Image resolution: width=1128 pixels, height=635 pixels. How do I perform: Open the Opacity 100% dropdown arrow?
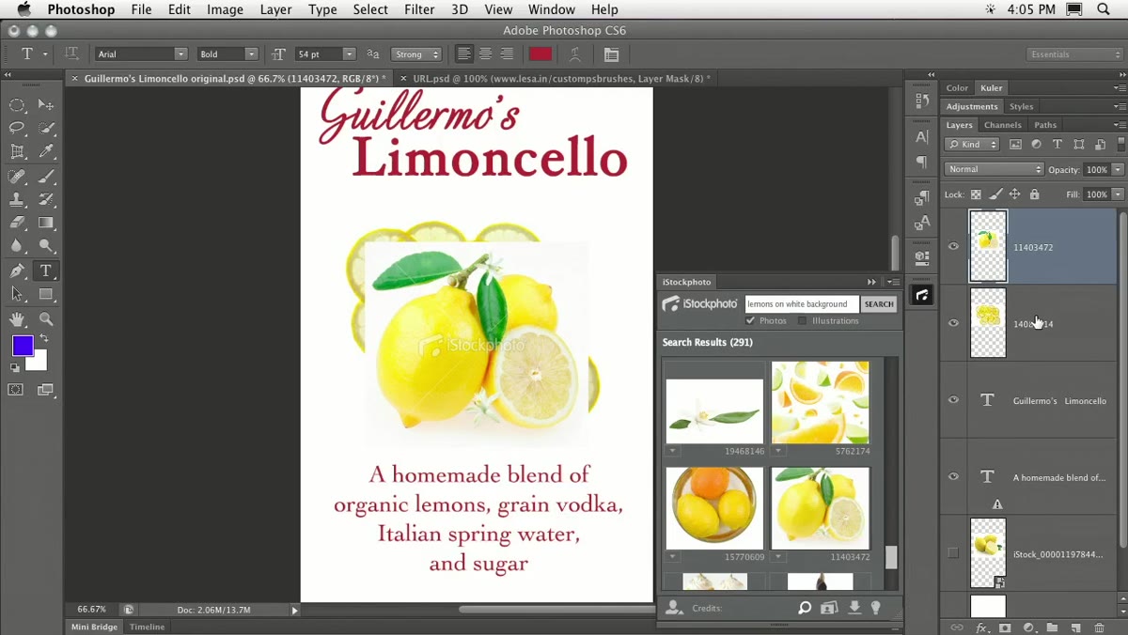1118,169
